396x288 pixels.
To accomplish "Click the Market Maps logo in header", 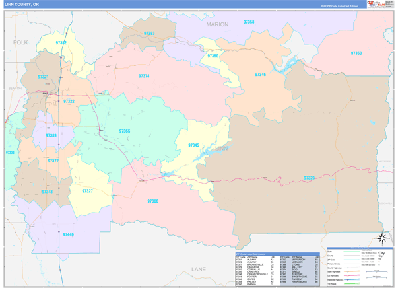I will coord(376,4).
